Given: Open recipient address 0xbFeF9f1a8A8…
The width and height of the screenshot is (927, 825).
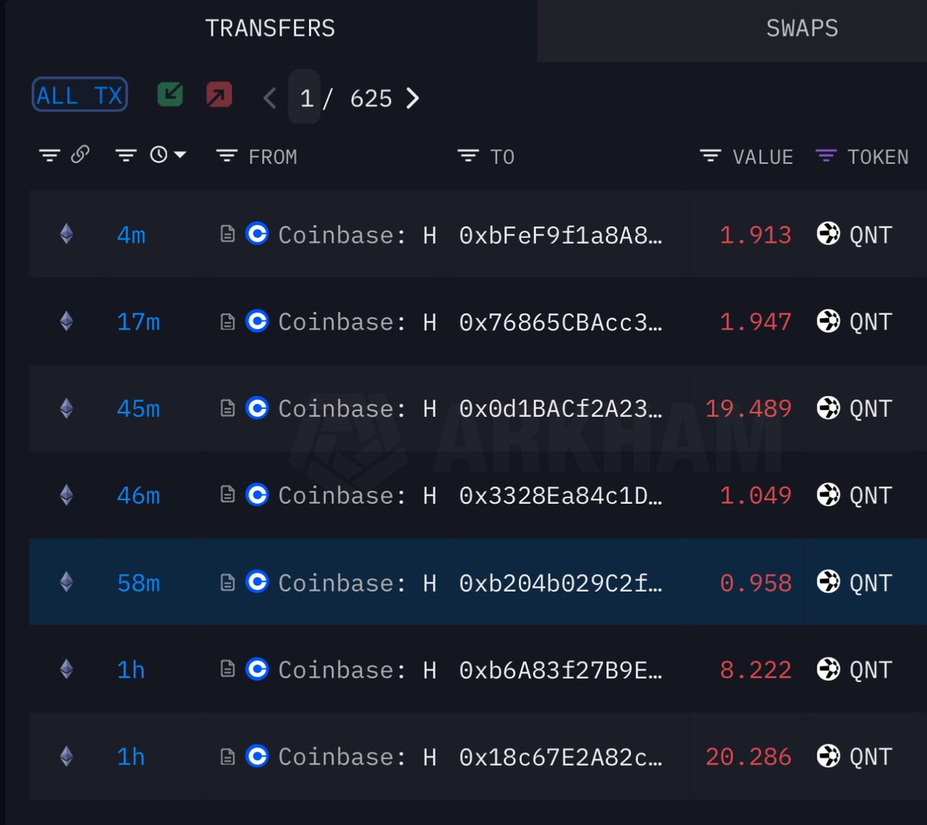Looking at the screenshot, I should (x=561, y=235).
